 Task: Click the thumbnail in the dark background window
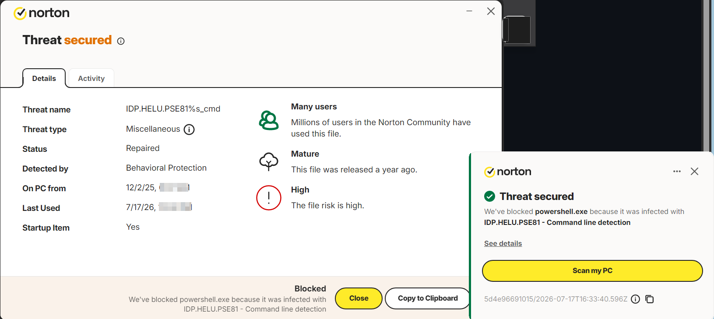tap(517, 30)
